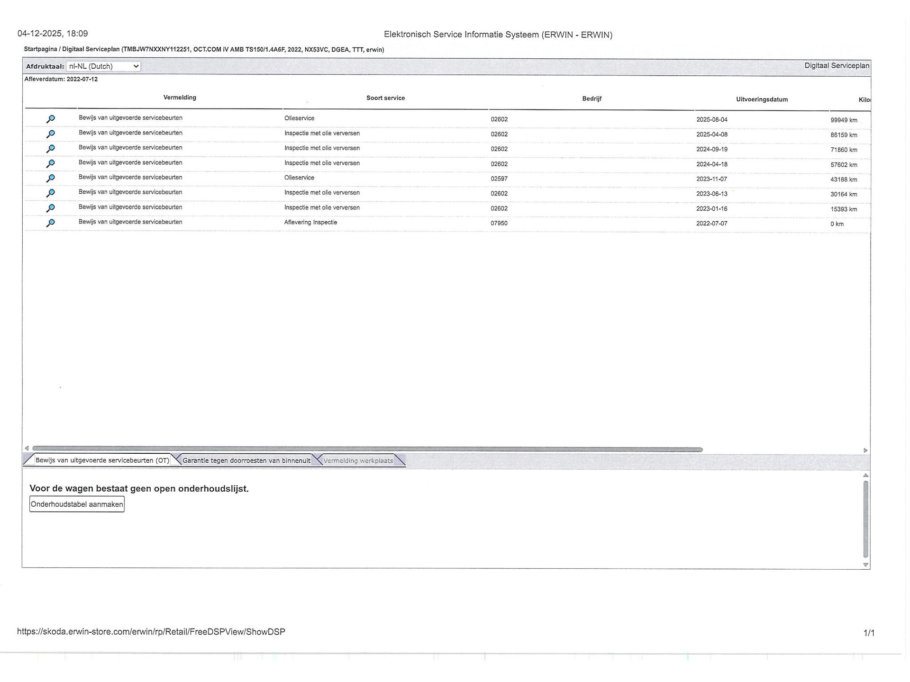Sort by Uitvoeringsdatum column header
The height and width of the screenshot is (682, 910).
(762, 99)
